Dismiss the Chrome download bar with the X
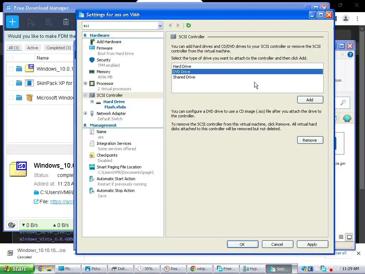Image resolution: width=365 pixels, height=274 pixels. [359, 253]
